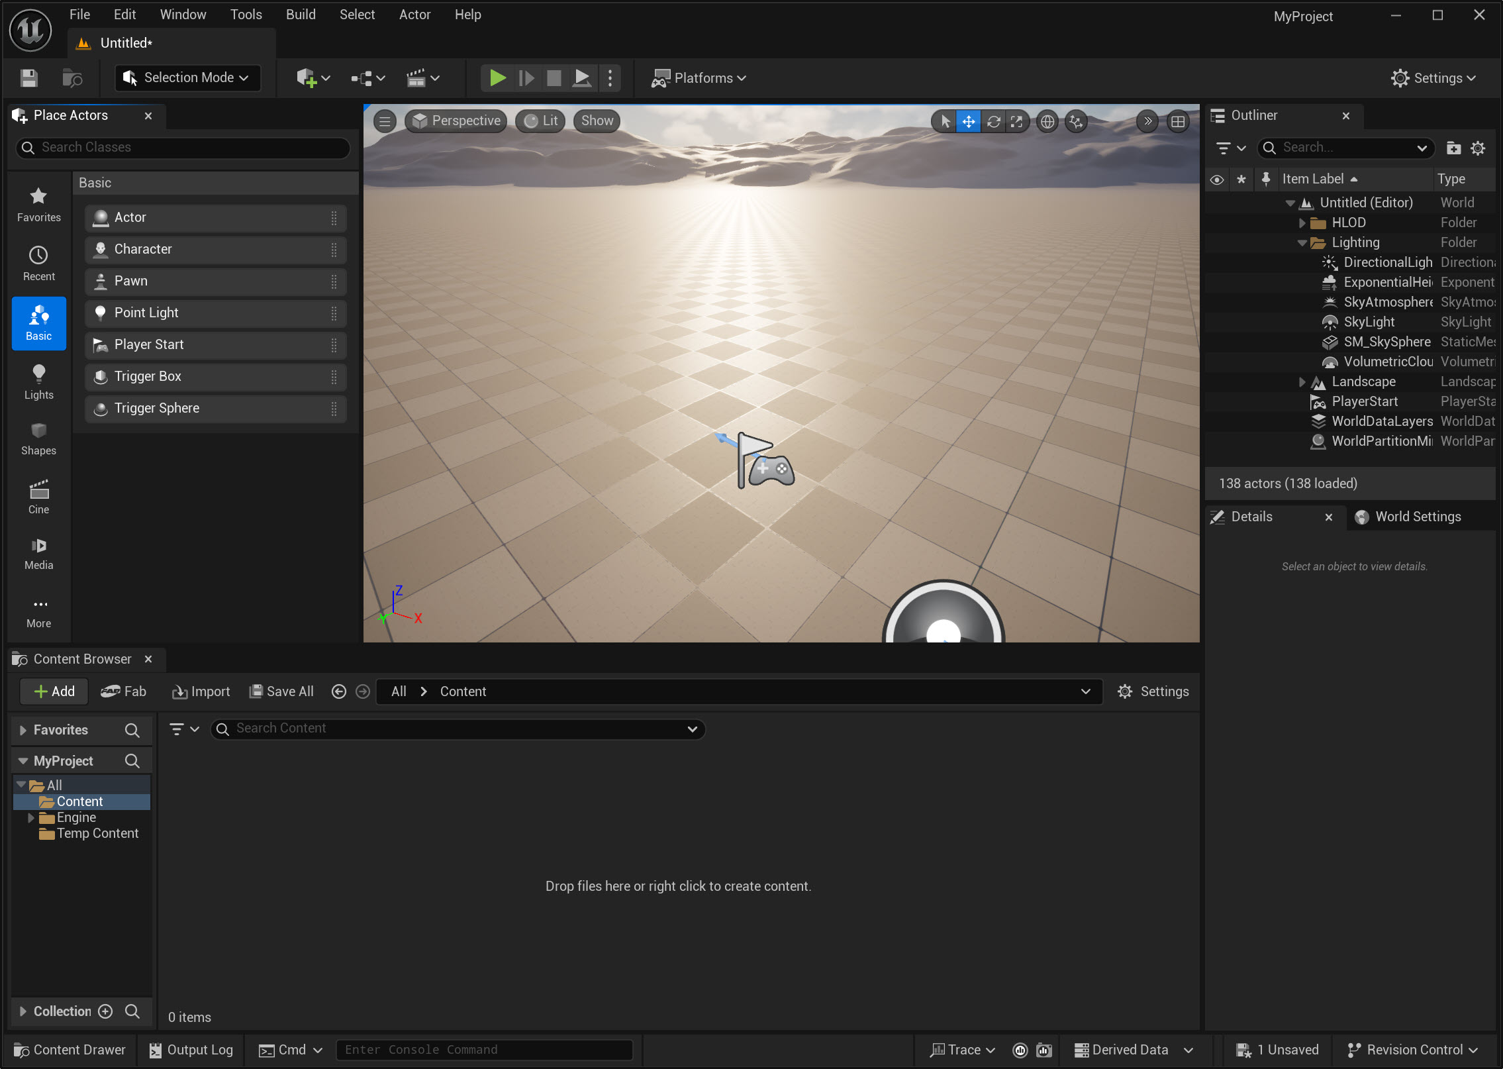
Task: Click the Add button in Content Browser
Action: coord(54,691)
